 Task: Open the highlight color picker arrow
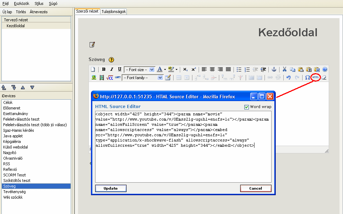click(x=176, y=70)
